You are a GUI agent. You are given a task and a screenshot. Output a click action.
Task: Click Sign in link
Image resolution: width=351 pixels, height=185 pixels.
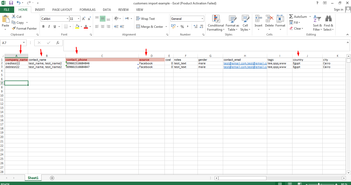click(x=338, y=10)
